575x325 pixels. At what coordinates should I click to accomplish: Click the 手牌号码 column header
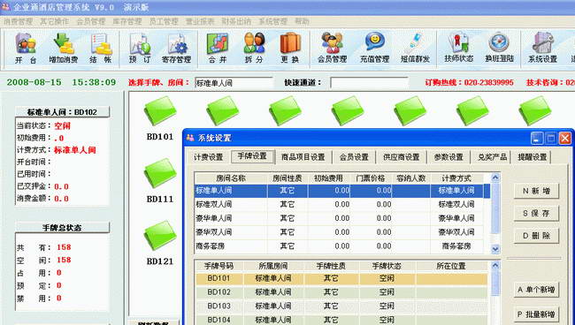pos(218,266)
